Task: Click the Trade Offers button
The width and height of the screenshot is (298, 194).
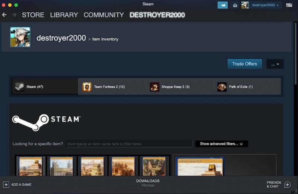Action: [x=245, y=64]
